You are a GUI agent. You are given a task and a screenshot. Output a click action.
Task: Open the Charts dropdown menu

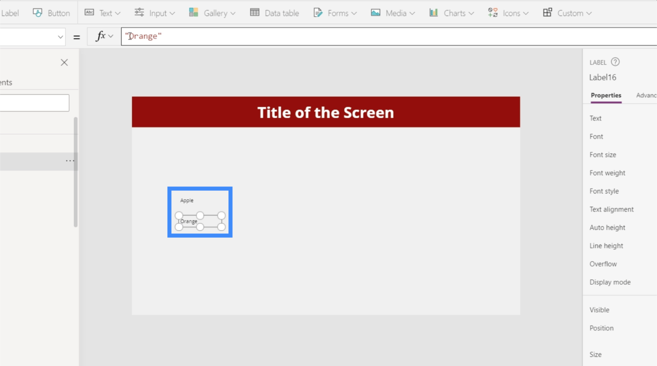(451, 13)
